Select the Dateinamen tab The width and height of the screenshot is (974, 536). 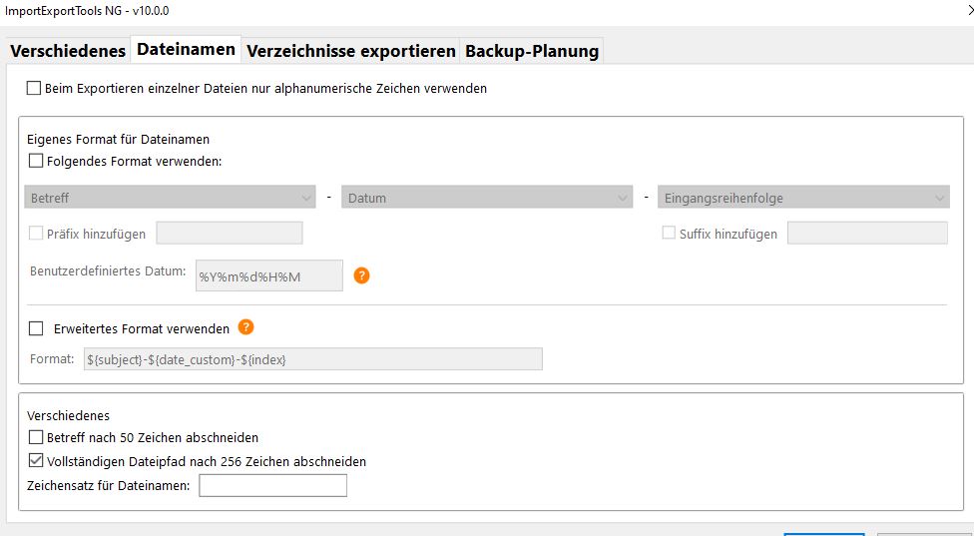pyautogui.click(x=186, y=49)
